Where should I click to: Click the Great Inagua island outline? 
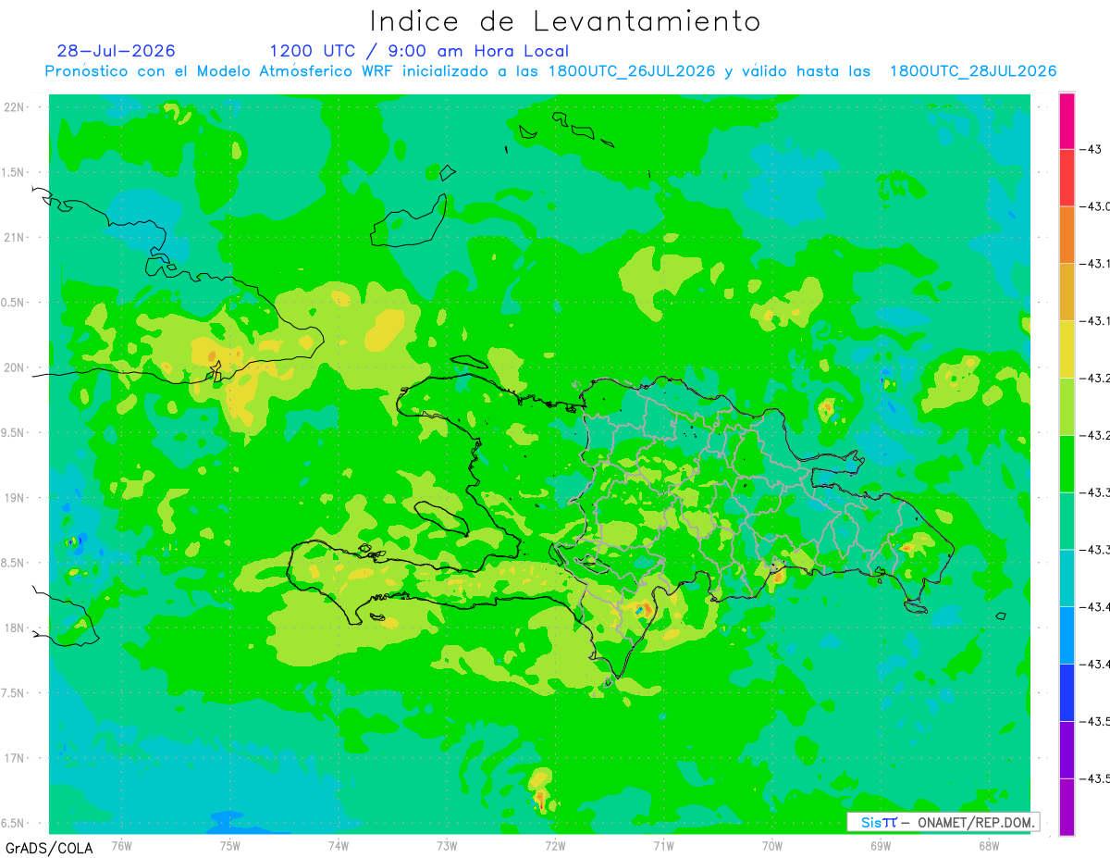409,222
